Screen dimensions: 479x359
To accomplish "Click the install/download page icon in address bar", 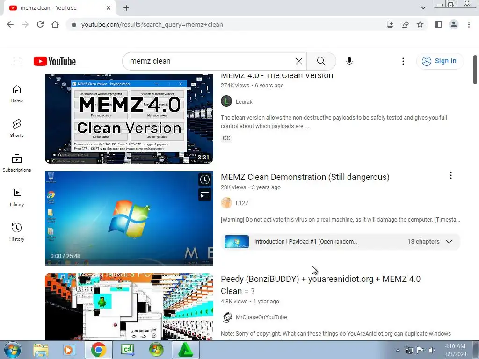I will (x=390, y=24).
